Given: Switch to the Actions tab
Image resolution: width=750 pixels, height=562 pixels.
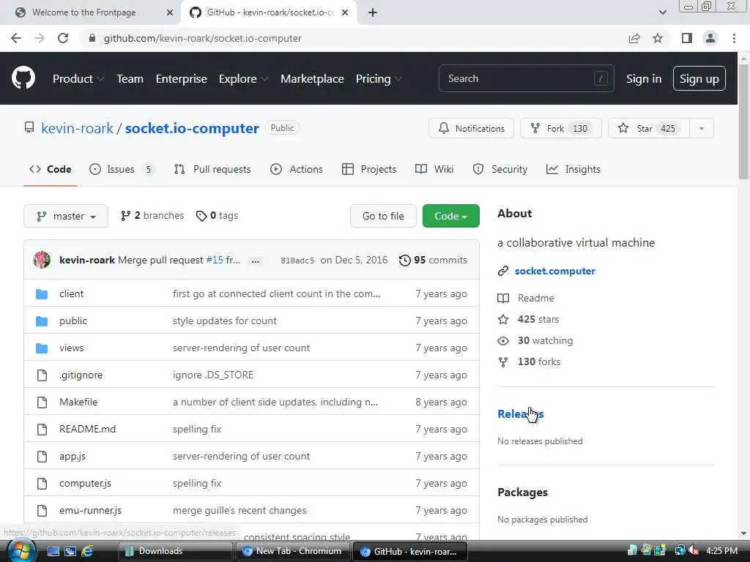Looking at the screenshot, I should pyautogui.click(x=297, y=169).
